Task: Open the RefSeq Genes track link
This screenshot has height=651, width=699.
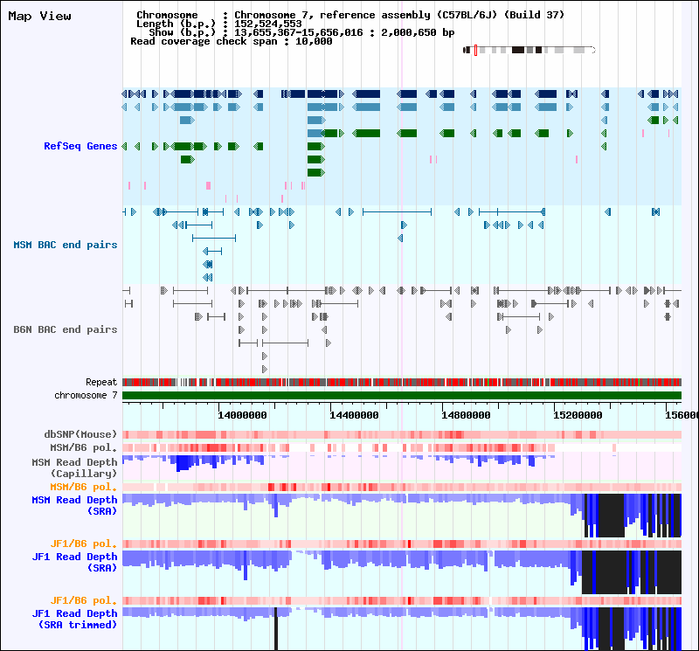Action: 80,146
